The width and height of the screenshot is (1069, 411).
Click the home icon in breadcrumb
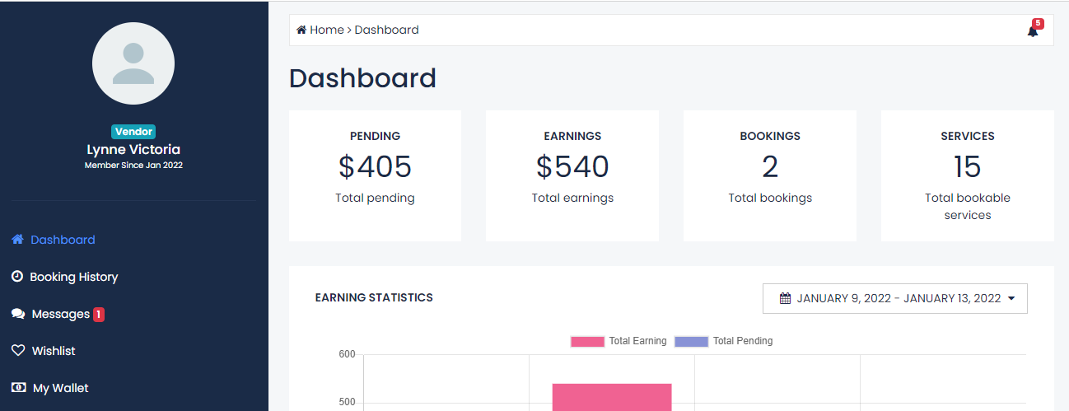[x=301, y=30]
